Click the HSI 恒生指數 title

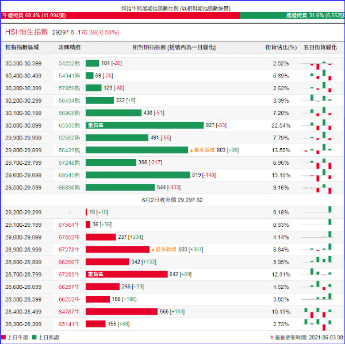26,32
